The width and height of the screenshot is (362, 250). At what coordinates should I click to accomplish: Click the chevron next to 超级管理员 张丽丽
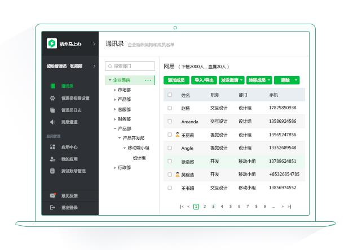tap(94, 66)
